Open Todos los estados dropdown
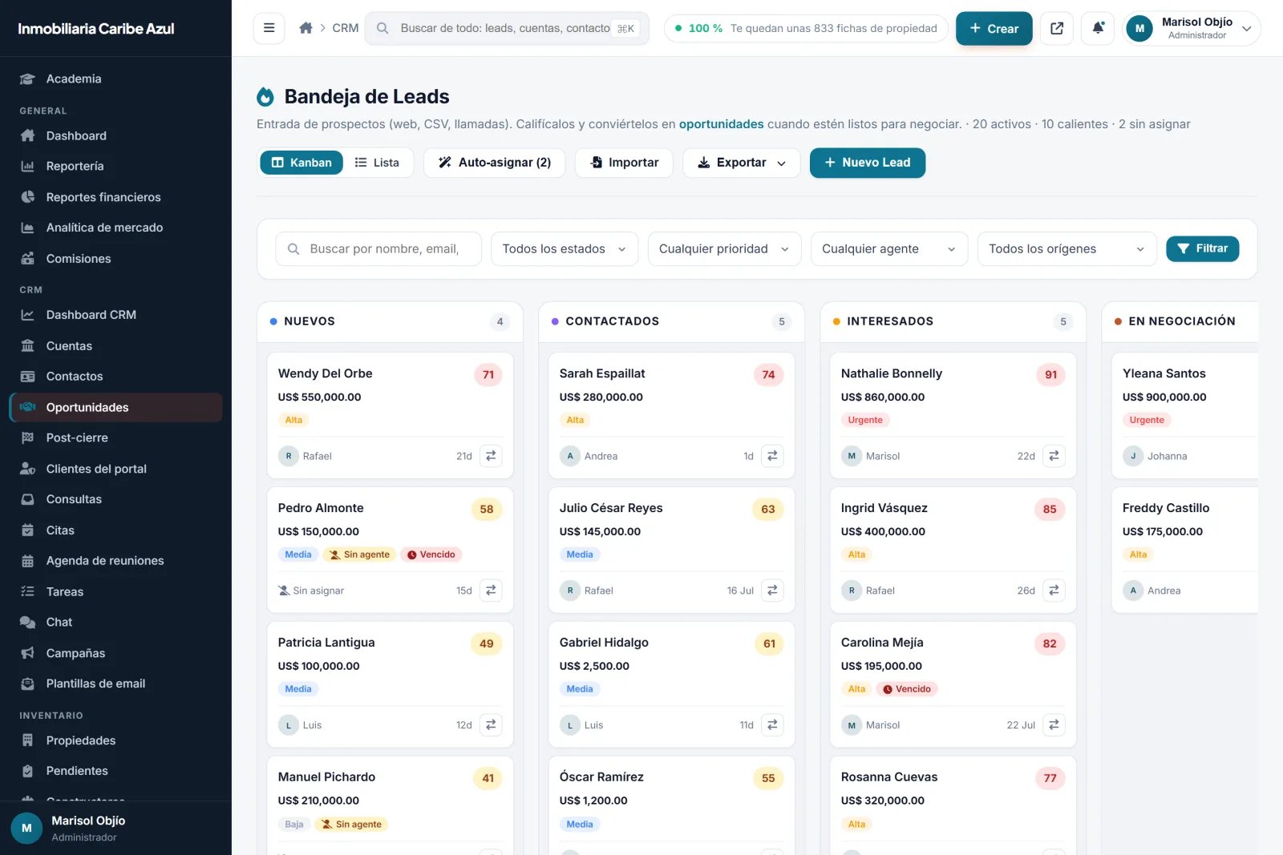Screen dimensions: 1283x855 [565, 249]
